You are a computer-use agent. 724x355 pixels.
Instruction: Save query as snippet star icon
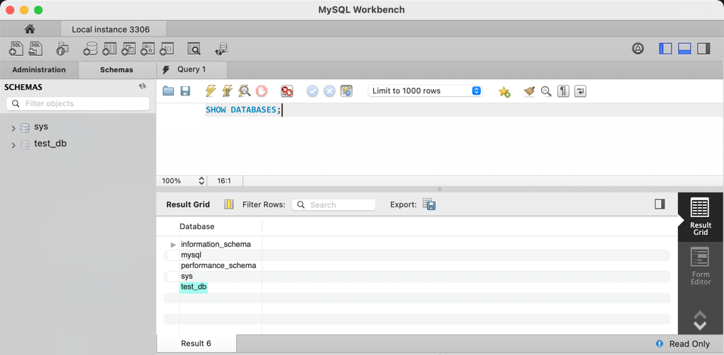[504, 91]
